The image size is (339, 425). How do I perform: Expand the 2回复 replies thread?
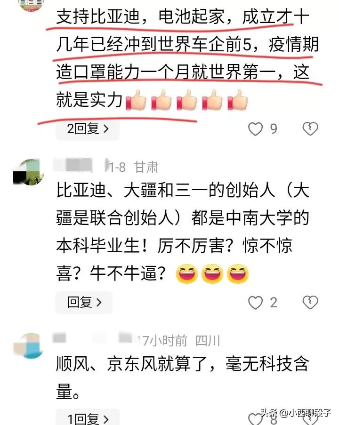pos(88,129)
